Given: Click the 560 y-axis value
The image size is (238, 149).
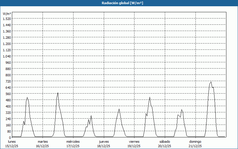Looking at the screenshot, I should point(8,94).
